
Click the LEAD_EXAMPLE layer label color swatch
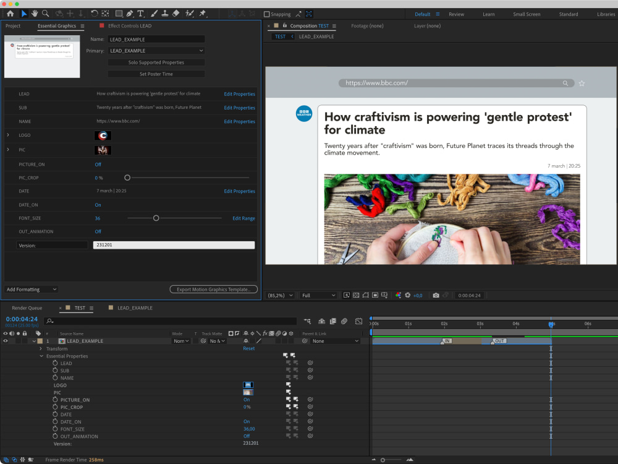[x=40, y=341]
